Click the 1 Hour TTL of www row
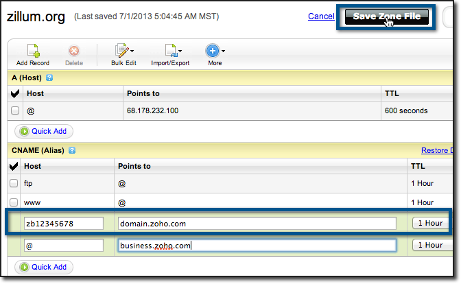The width and height of the screenshot is (461, 284). tap(422, 202)
